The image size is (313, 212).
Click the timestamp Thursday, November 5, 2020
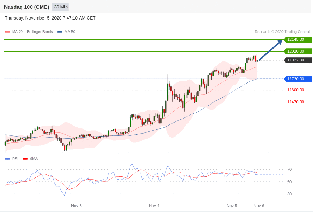click(x=50, y=18)
